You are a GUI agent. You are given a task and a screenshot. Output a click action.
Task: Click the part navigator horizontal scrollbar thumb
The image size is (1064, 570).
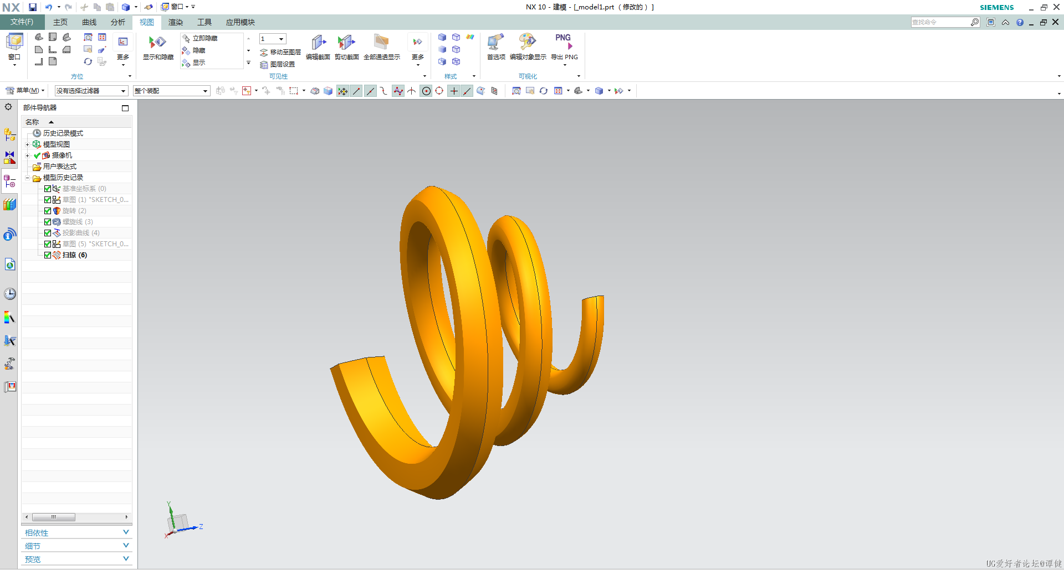pos(54,517)
